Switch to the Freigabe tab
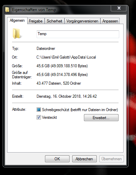The height and width of the screenshot is (175, 136). tap(36, 21)
